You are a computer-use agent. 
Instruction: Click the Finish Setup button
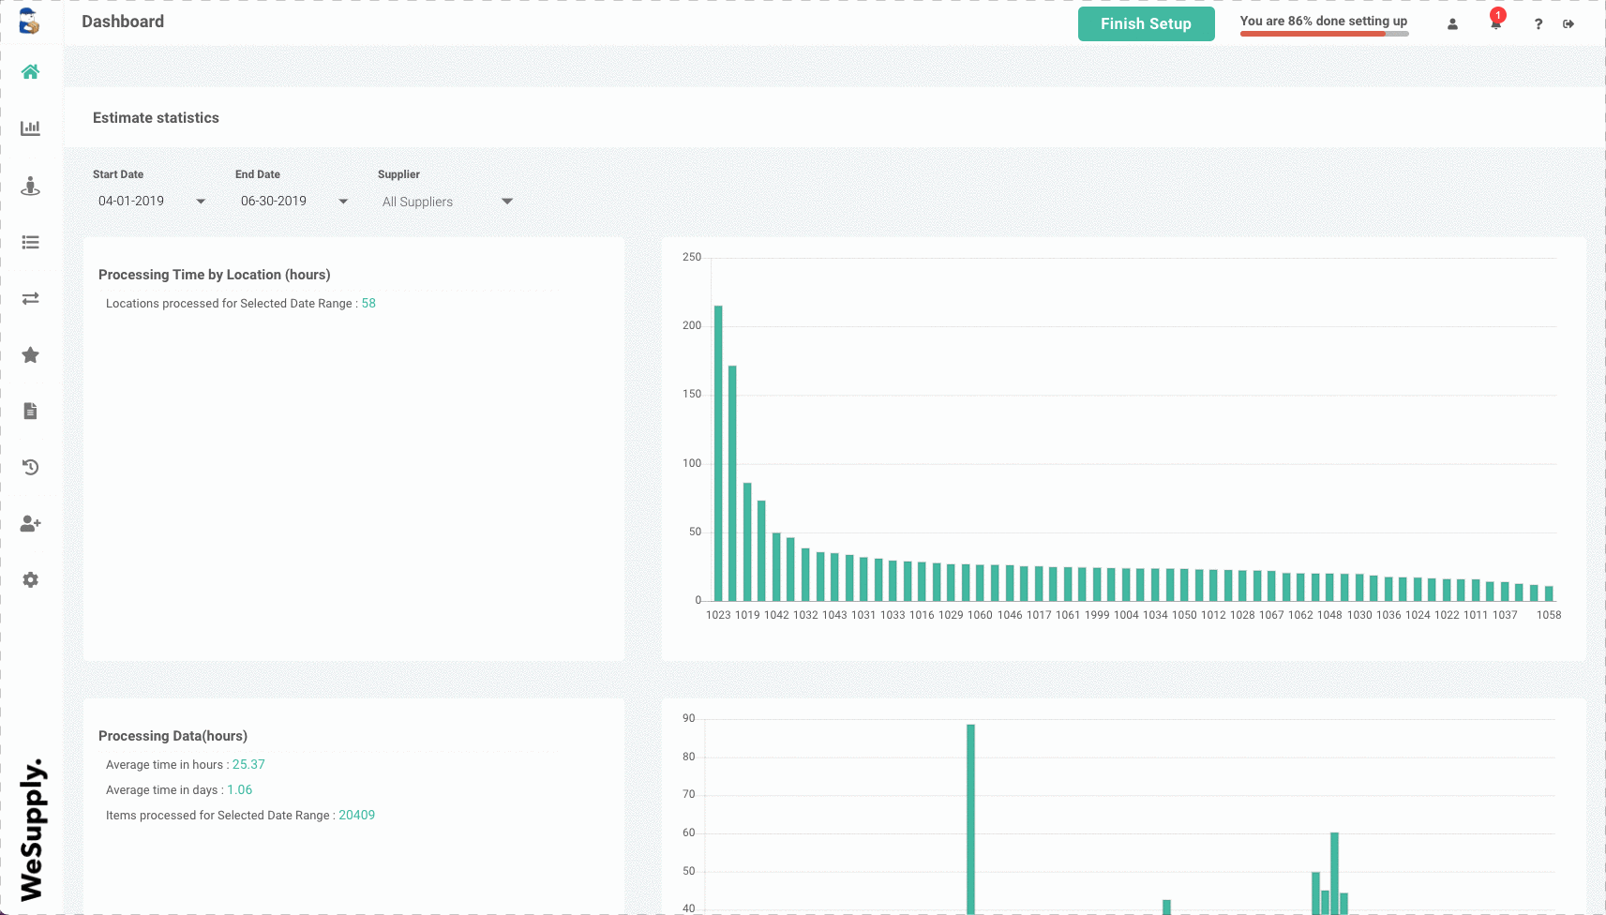coord(1146,24)
